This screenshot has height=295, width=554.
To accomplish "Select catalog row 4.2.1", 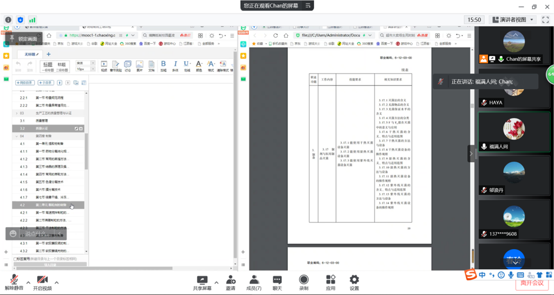I will [48, 213].
